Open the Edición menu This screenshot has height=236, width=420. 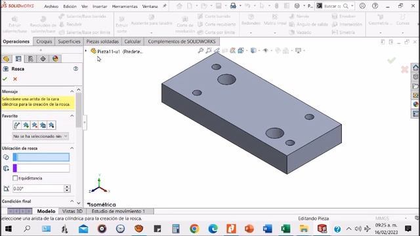(70, 6)
